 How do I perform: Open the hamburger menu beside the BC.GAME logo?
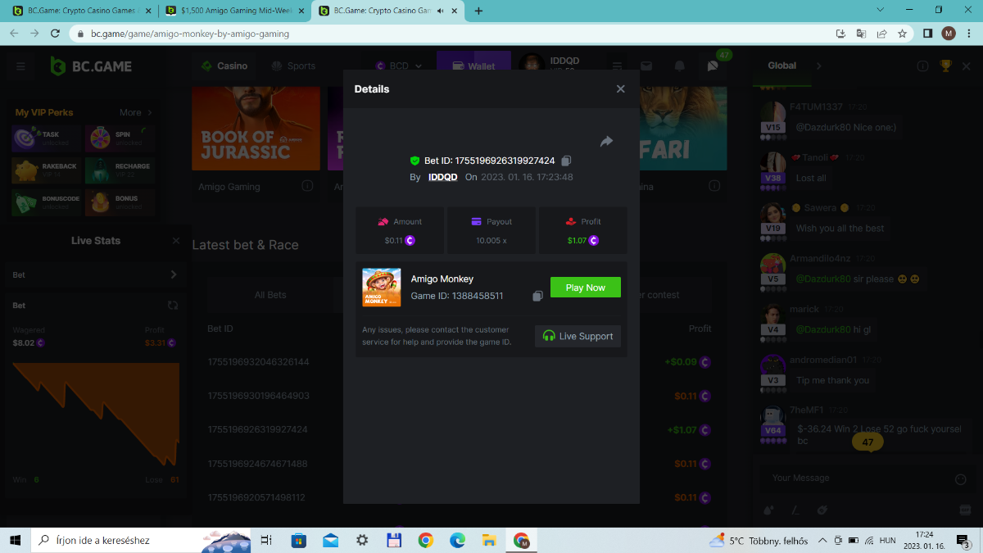click(20, 66)
